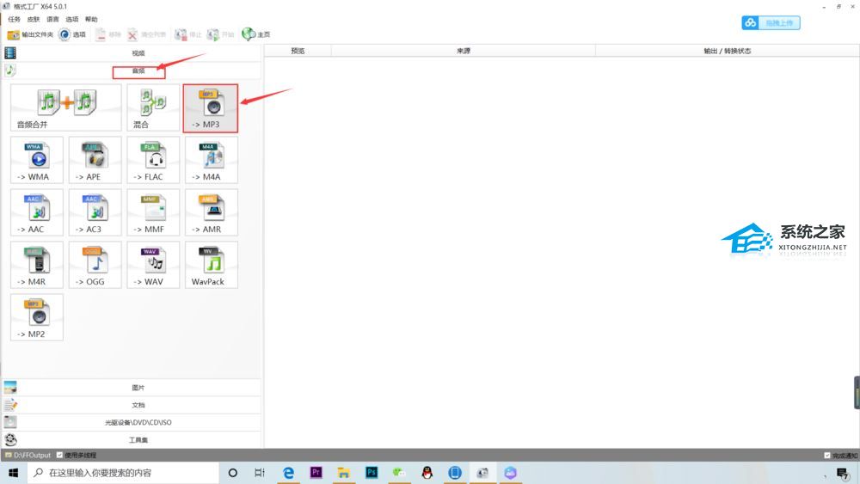Open the -> MP3 audio converter
This screenshot has height=484, width=860.
[211, 108]
